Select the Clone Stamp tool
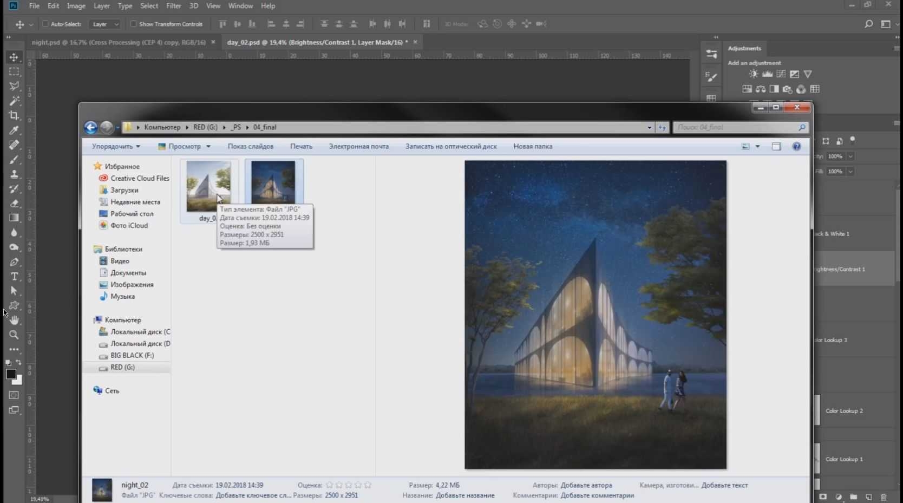 [14, 174]
